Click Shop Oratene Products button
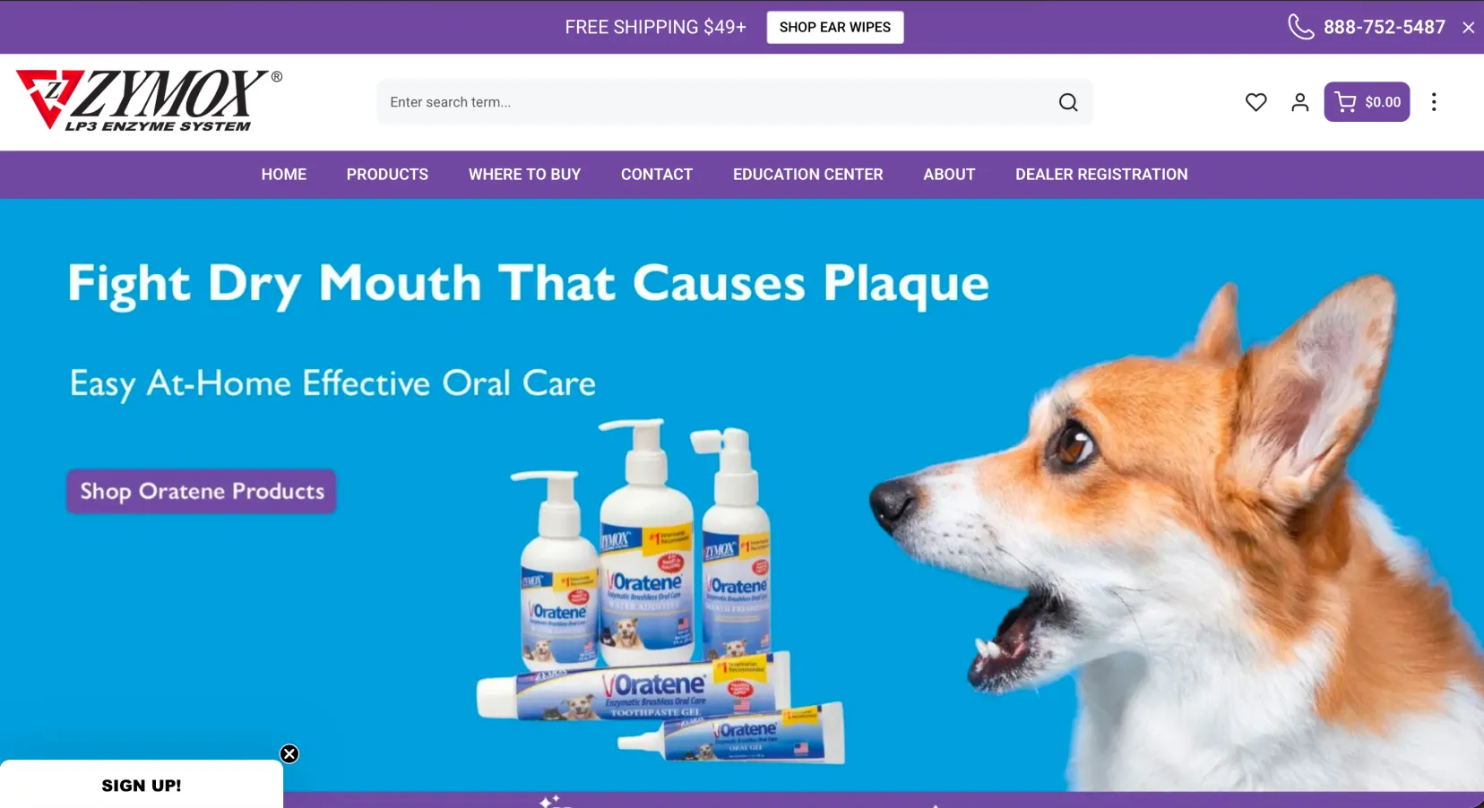The image size is (1484, 808). (202, 491)
